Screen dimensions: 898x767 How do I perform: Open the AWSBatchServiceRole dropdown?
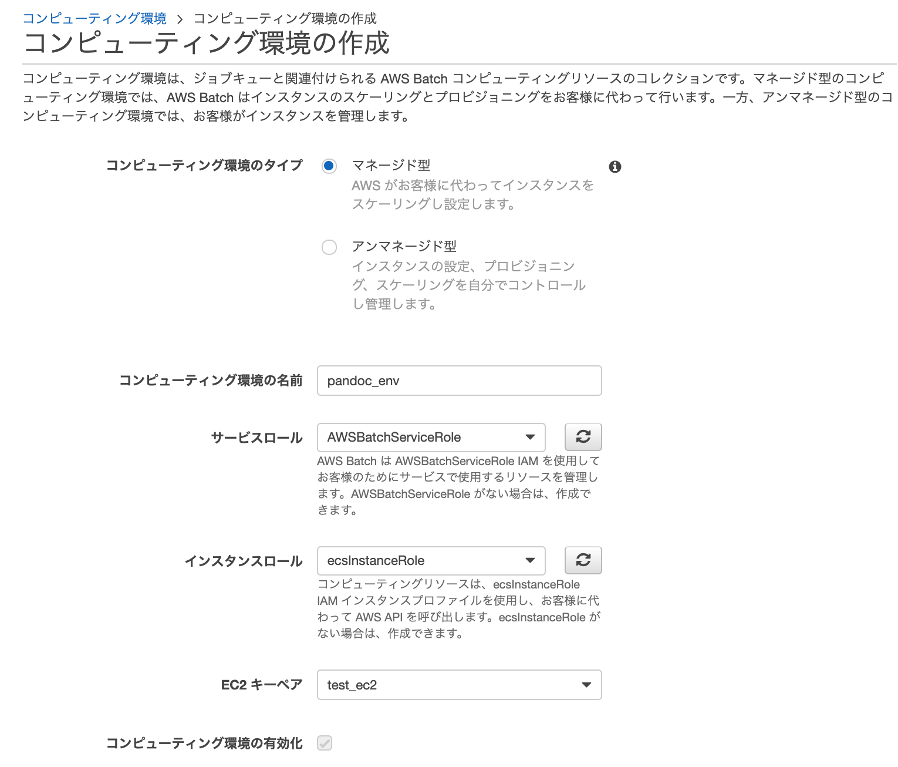tap(431, 438)
